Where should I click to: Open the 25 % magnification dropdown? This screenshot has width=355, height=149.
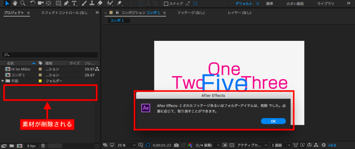click(x=126, y=145)
